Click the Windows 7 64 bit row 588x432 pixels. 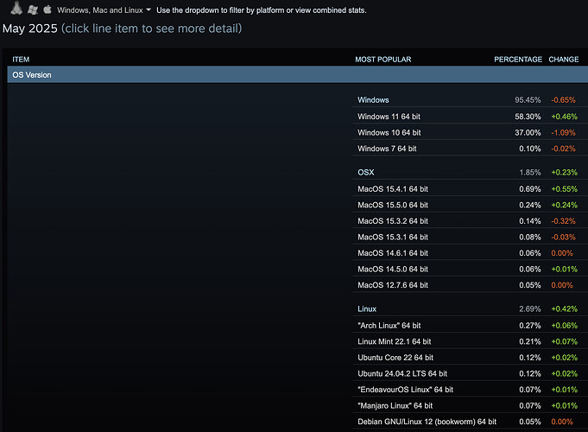pos(471,149)
